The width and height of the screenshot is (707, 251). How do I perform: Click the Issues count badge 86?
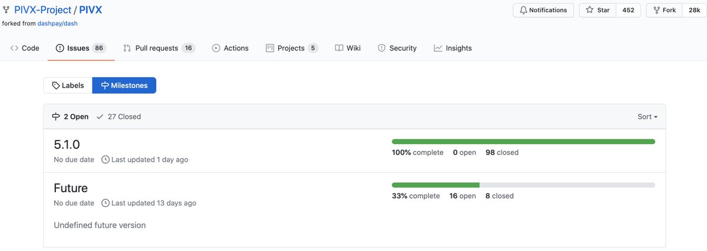tap(99, 48)
